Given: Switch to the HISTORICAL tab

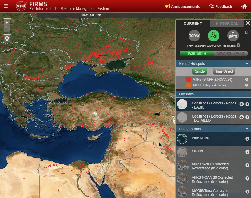Looking at the screenshot, I should (227, 23).
